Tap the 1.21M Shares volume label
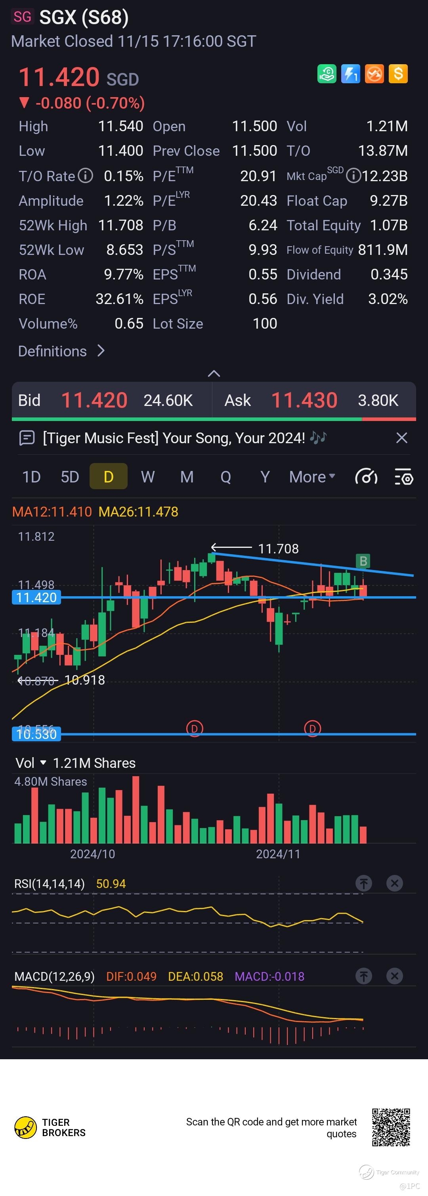Viewport: 428px width, 1196px height. [94, 763]
